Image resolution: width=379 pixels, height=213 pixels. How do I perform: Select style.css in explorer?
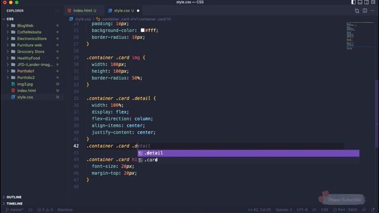(25, 97)
